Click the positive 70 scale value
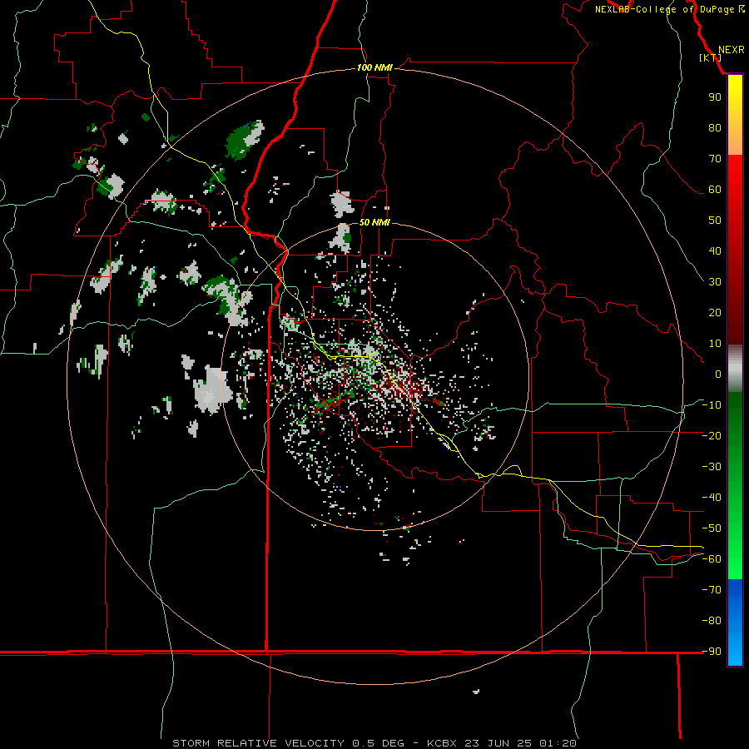This screenshot has height=749, width=749. click(715, 159)
